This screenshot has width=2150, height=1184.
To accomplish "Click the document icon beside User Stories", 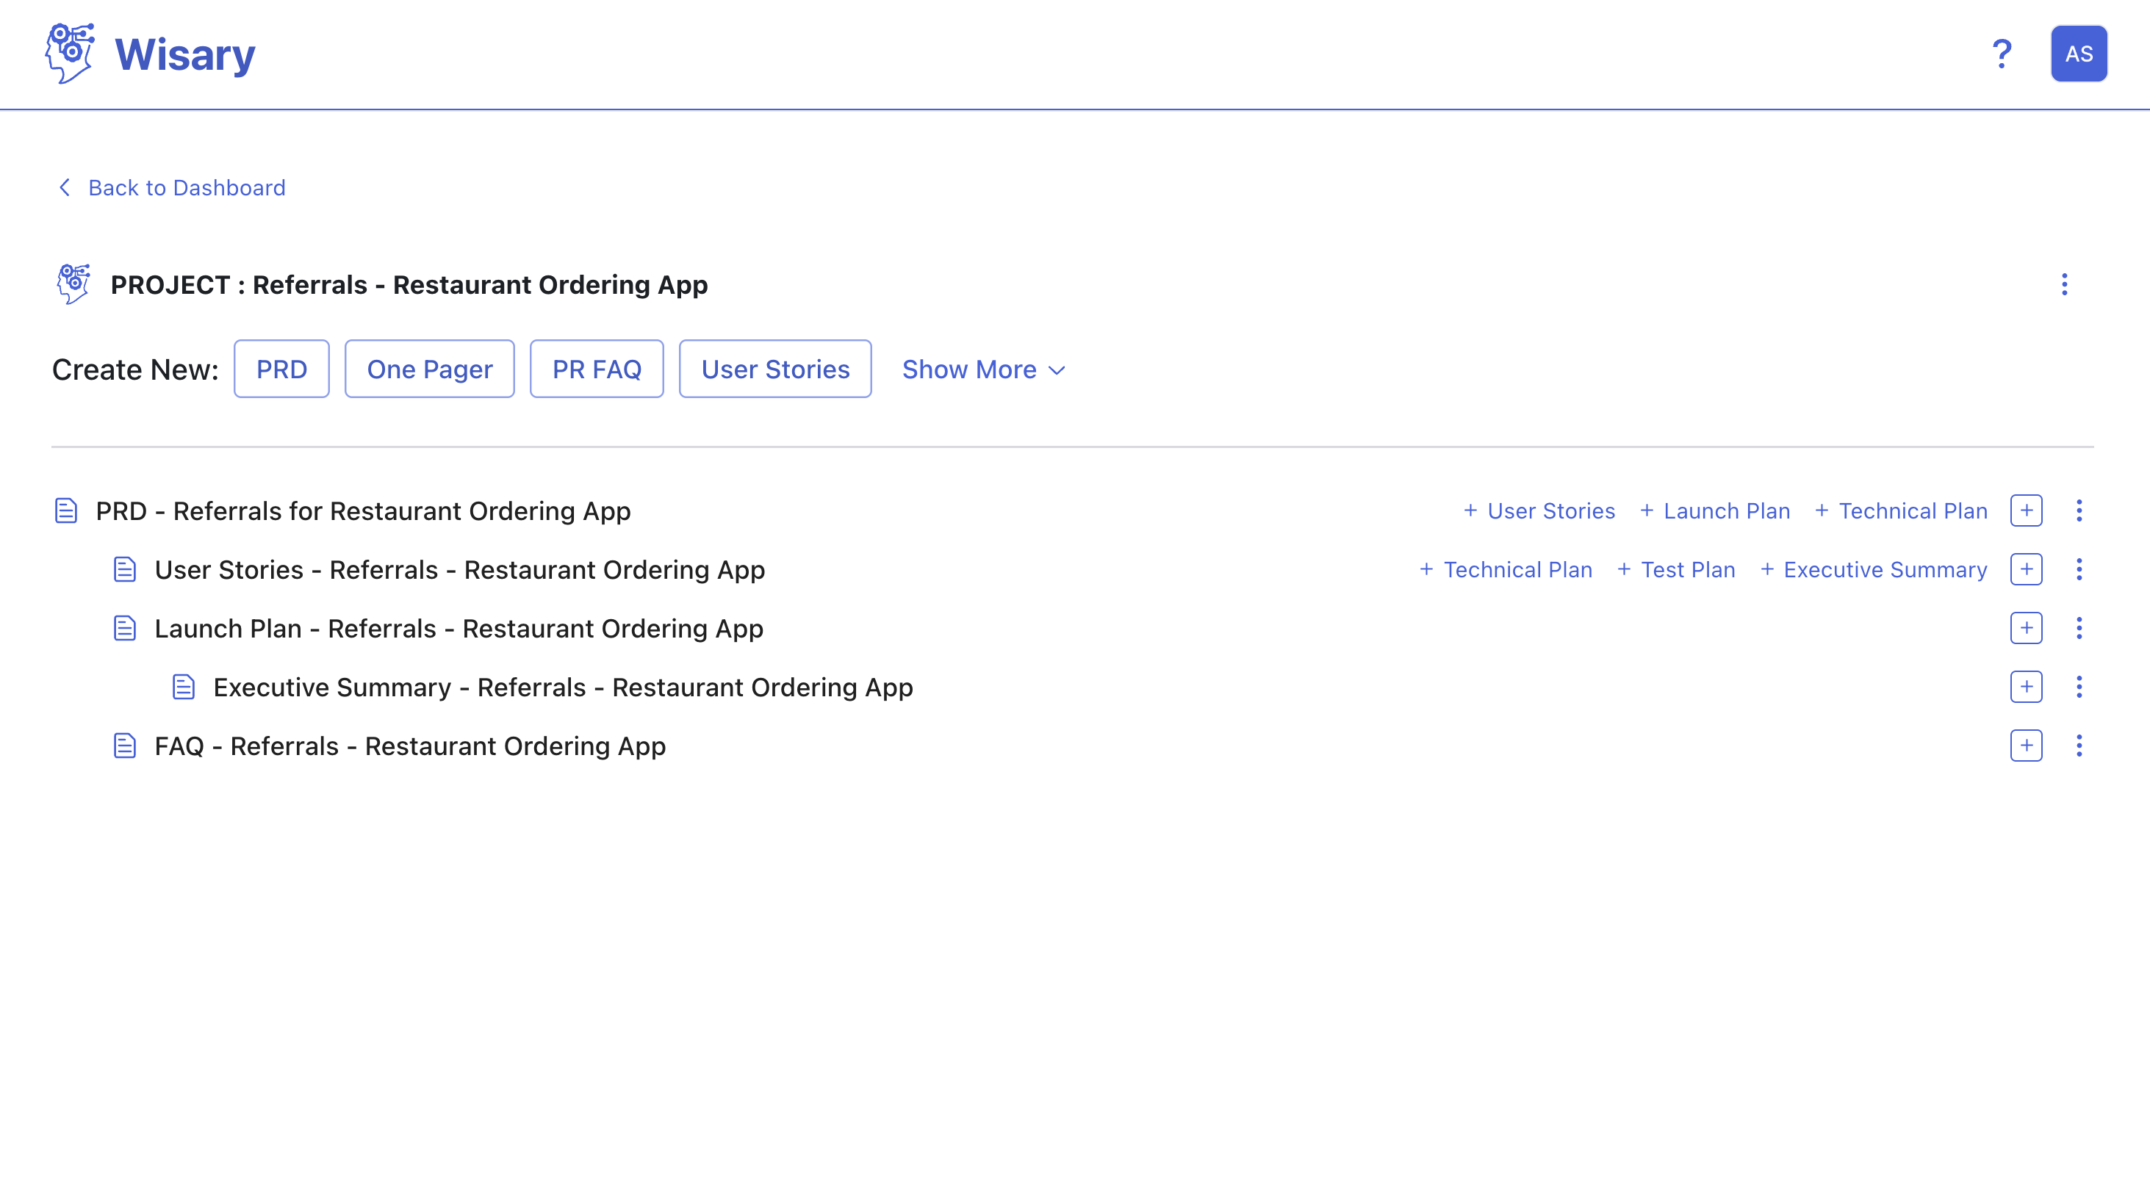I will 125,570.
